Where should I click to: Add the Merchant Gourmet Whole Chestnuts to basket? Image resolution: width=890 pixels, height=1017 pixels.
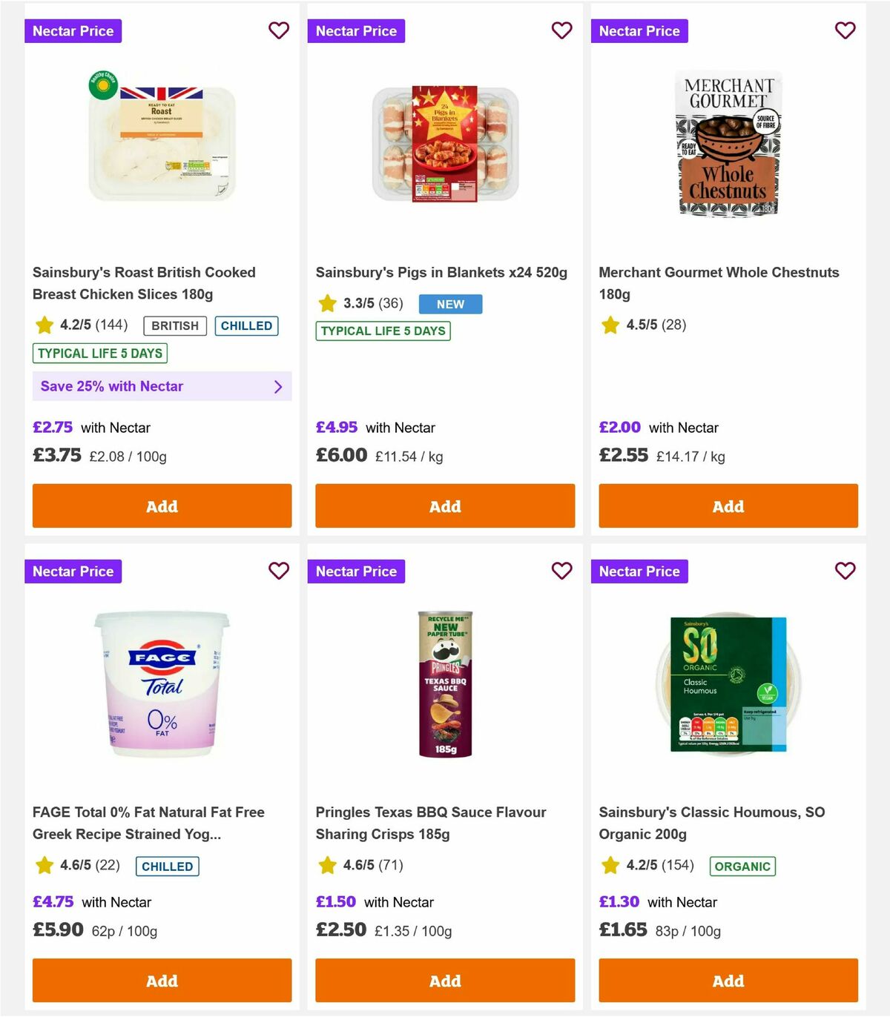pos(728,506)
